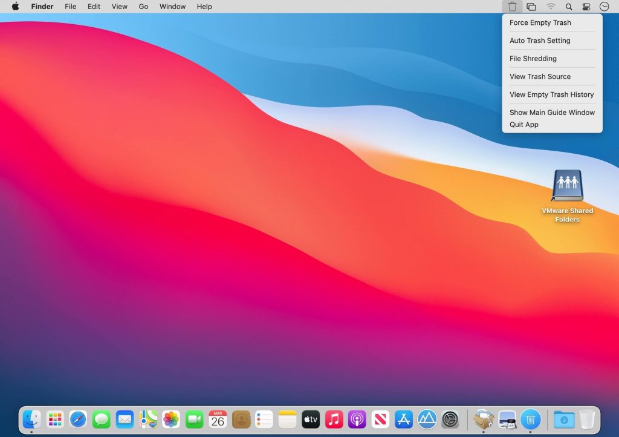619x437 pixels.
Task: Open View Empty Trash History
Action: tap(551, 94)
